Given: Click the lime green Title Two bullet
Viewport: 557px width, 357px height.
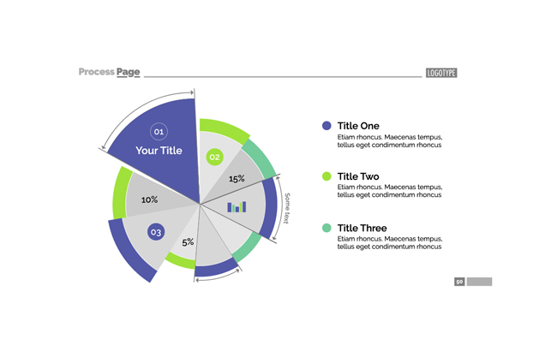Looking at the screenshot, I should point(326,176).
